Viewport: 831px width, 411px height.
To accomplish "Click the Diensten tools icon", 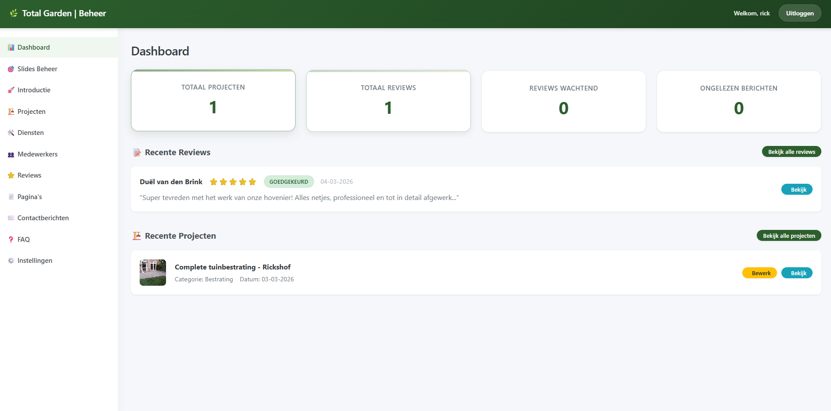I will [x=11, y=133].
